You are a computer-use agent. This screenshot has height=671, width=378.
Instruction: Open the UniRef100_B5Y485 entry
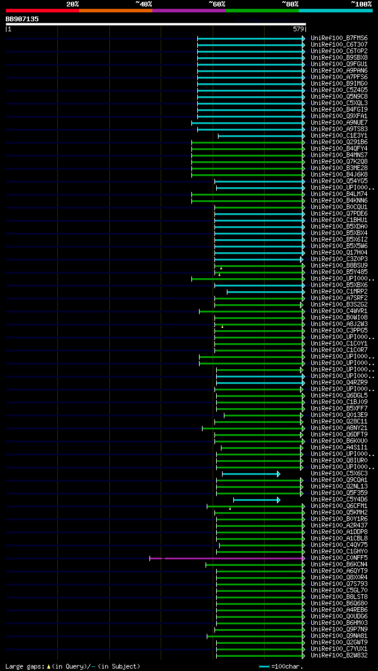tap(339, 272)
